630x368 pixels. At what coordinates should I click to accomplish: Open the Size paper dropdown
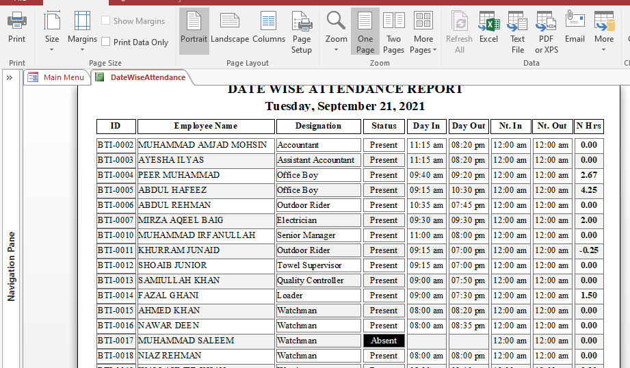pyautogui.click(x=52, y=31)
